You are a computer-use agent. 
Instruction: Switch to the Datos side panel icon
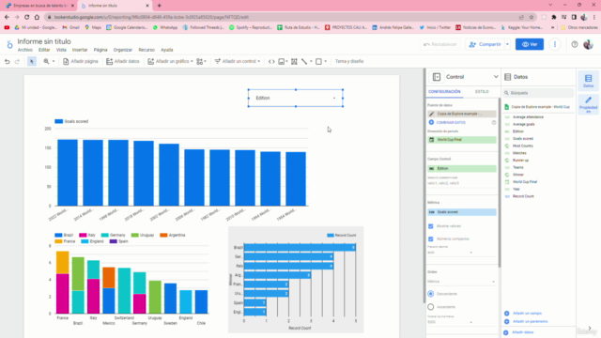(589, 81)
